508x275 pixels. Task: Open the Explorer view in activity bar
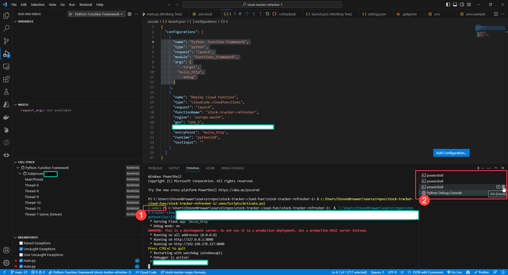pyautogui.click(x=6, y=16)
